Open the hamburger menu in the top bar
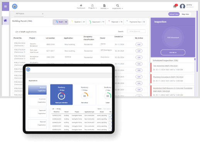This screenshot has width=200, height=144. coord(5,7)
